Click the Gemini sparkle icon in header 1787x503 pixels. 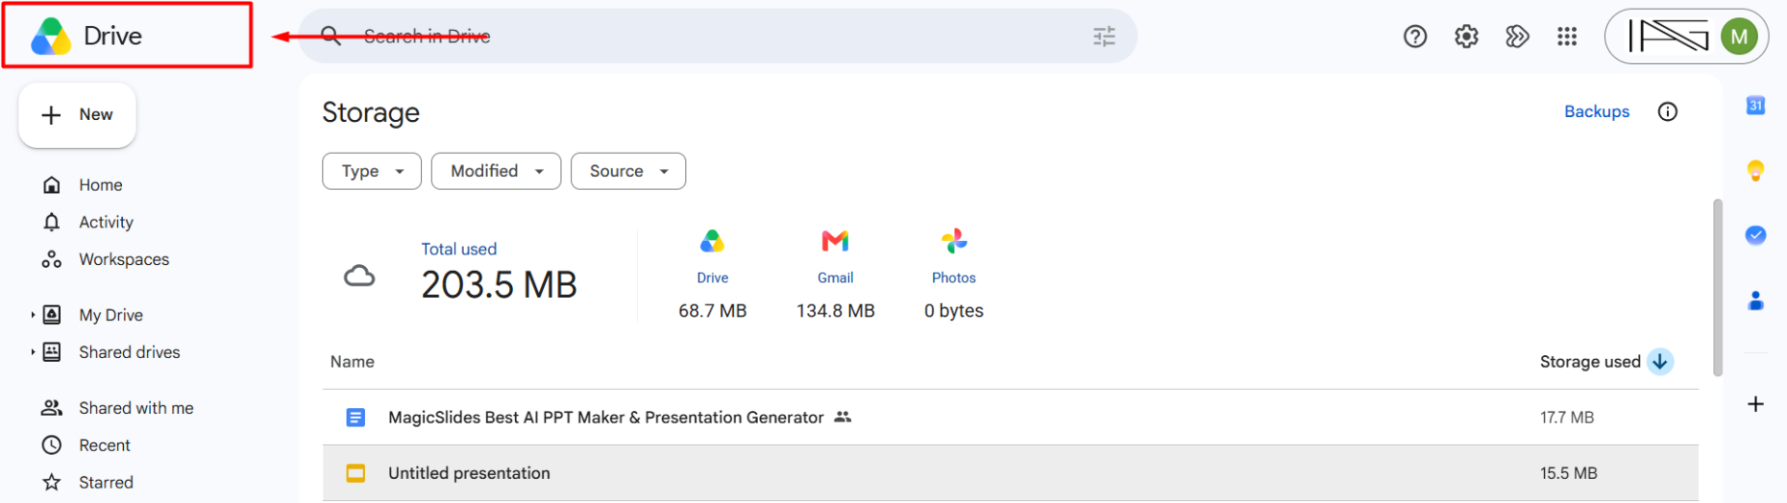tap(1517, 36)
